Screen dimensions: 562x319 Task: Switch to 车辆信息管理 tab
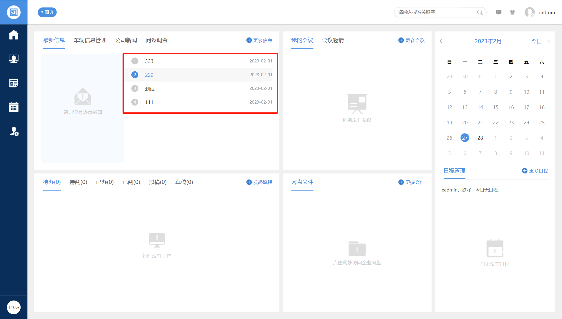pos(90,40)
